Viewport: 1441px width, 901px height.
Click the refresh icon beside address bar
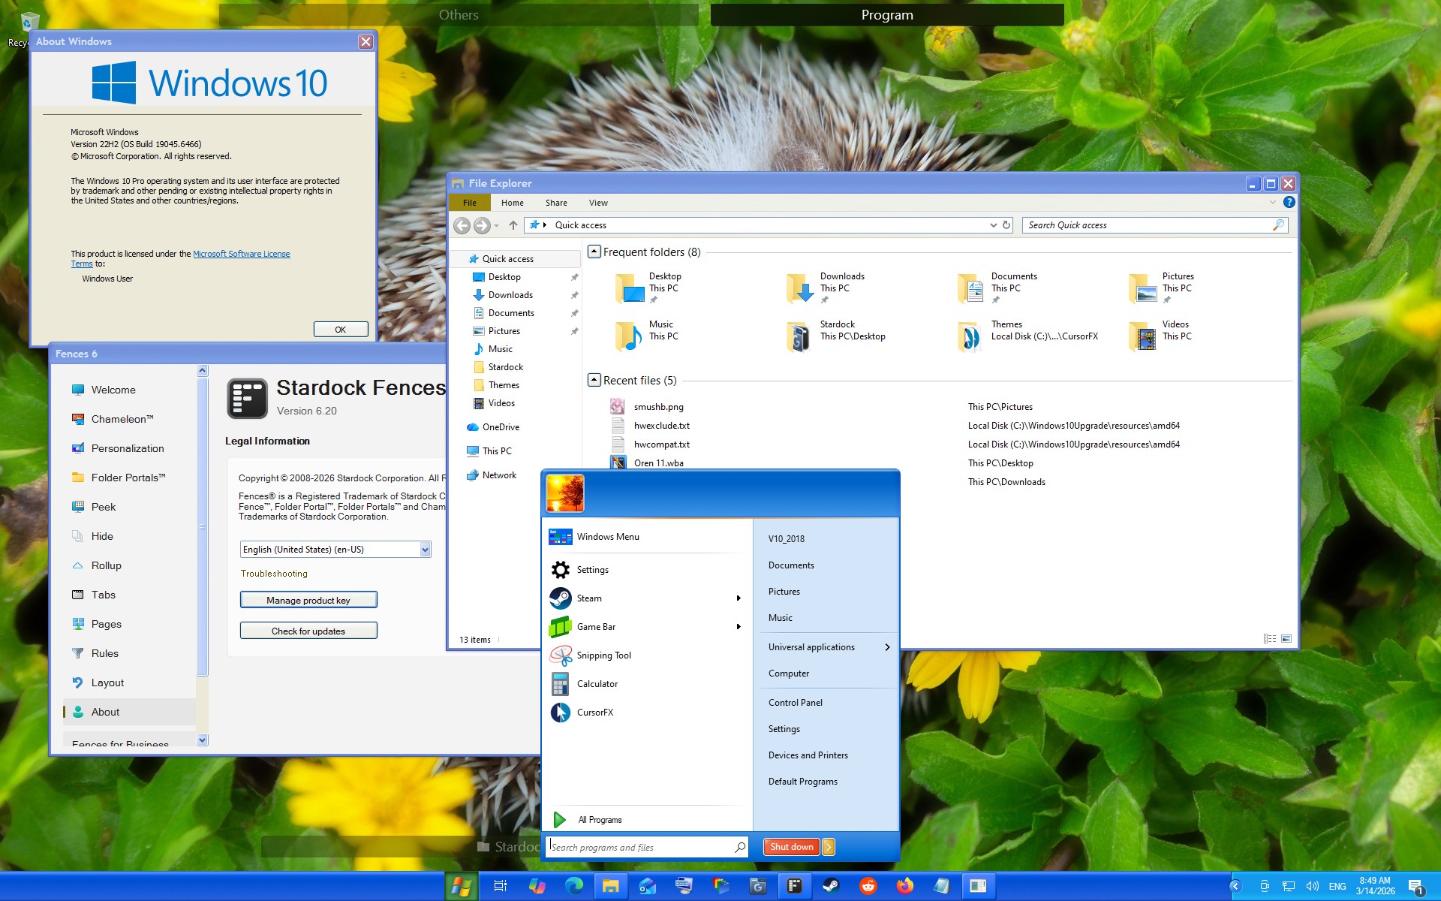coord(1006,225)
